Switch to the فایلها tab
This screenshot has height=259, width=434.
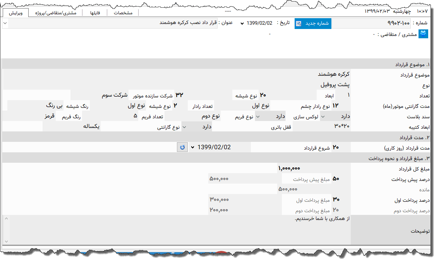(96, 12)
